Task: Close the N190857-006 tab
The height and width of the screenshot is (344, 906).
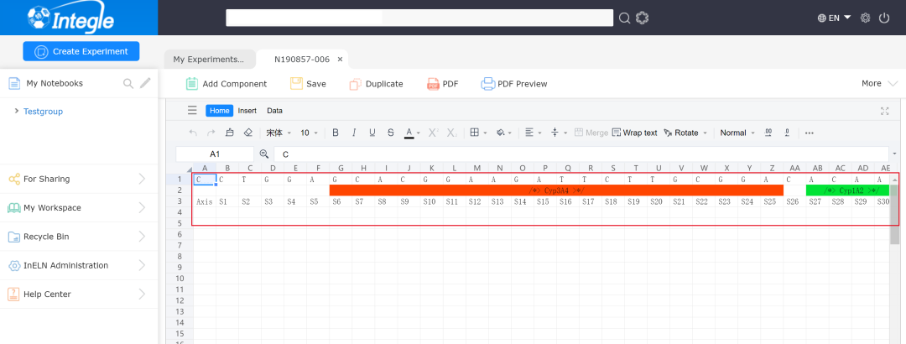Action: coord(341,59)
